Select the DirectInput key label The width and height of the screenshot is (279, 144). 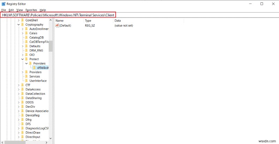point(33,137)
